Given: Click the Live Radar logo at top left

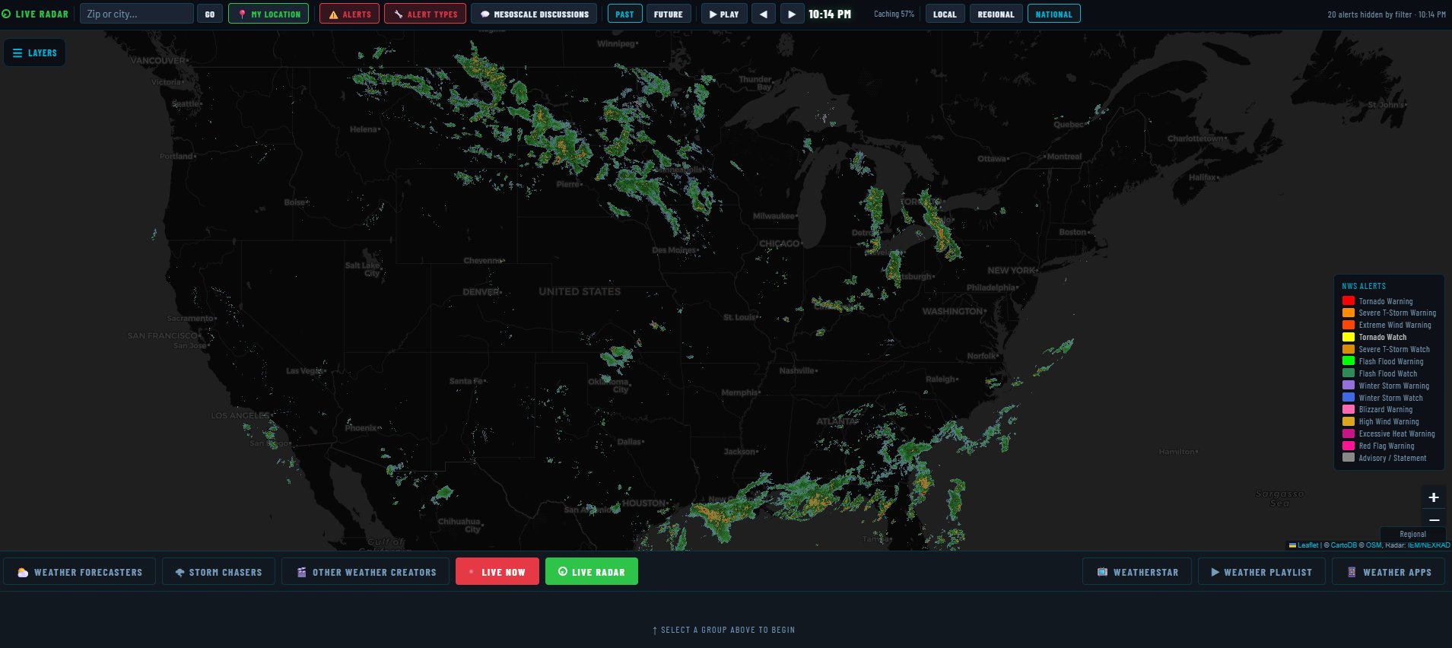Looking at the screenshot, I should coord(35,14).
